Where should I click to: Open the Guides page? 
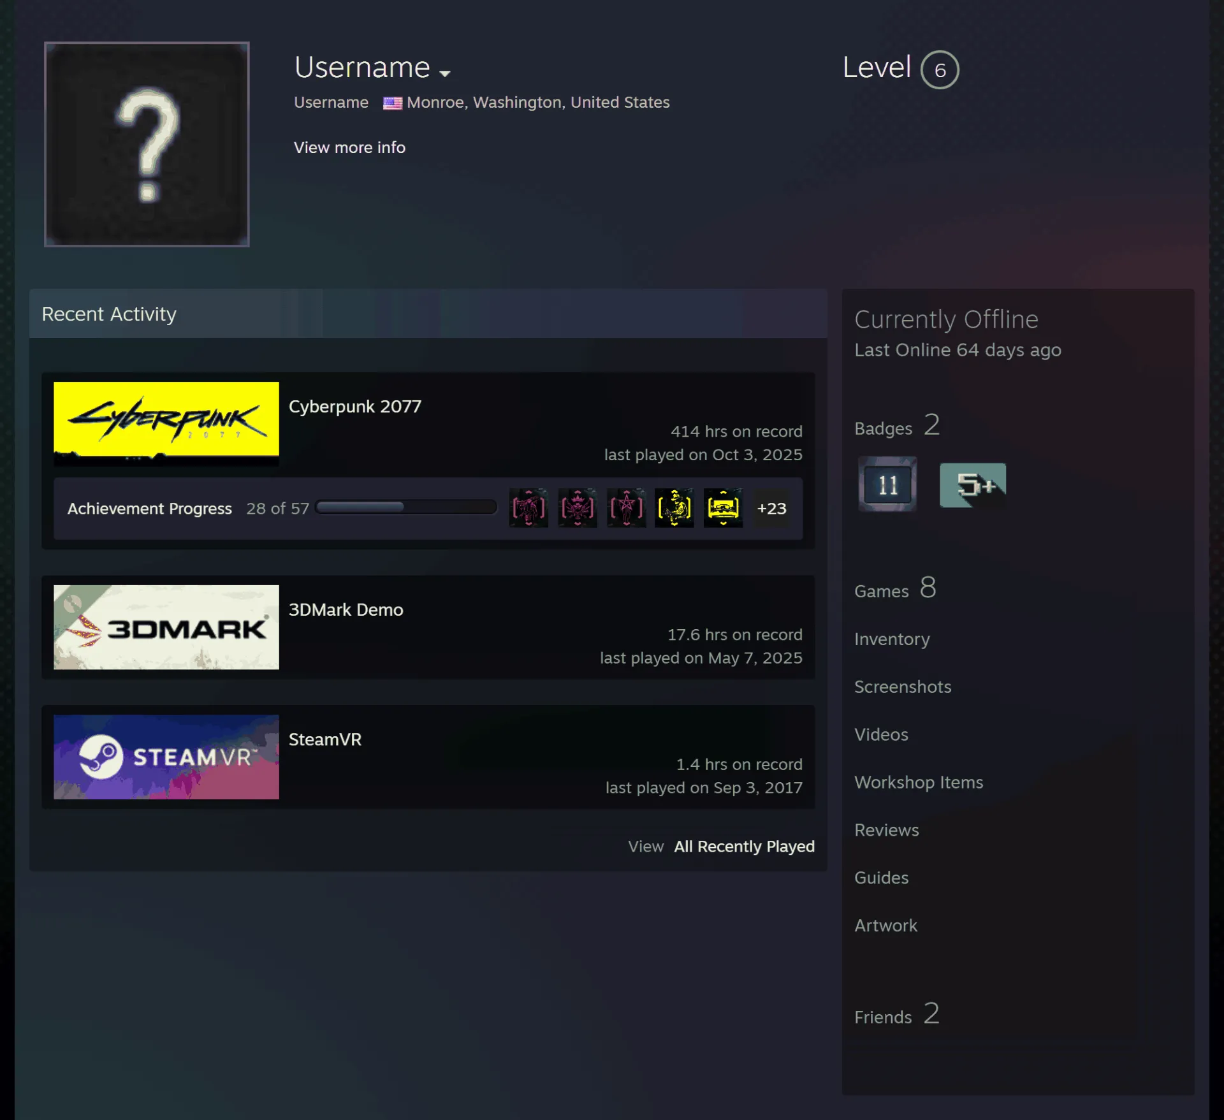pyautogui.click(x=882, y=878)
